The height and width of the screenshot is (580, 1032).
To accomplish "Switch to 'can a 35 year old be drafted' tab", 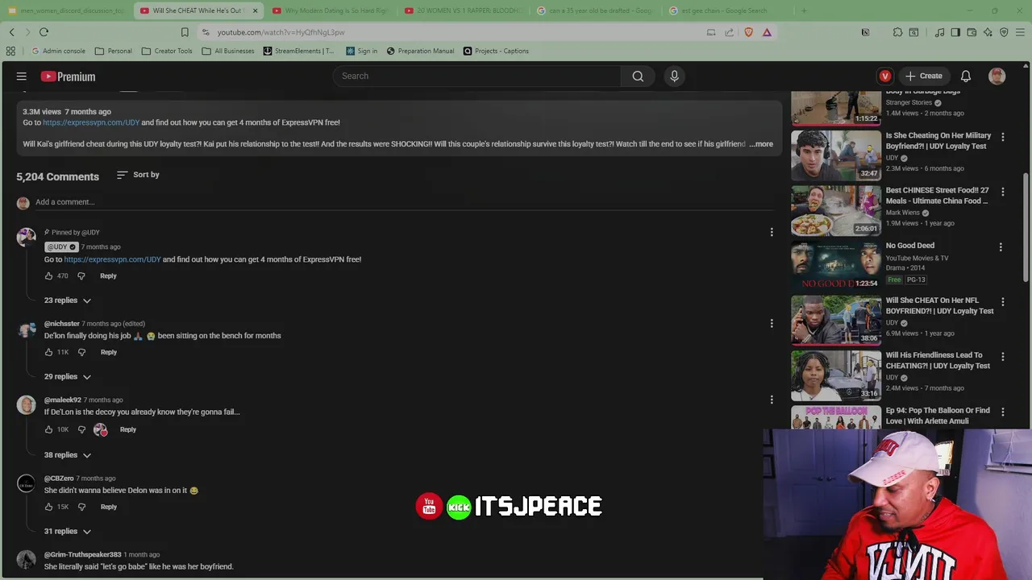I will pos(595,10).
